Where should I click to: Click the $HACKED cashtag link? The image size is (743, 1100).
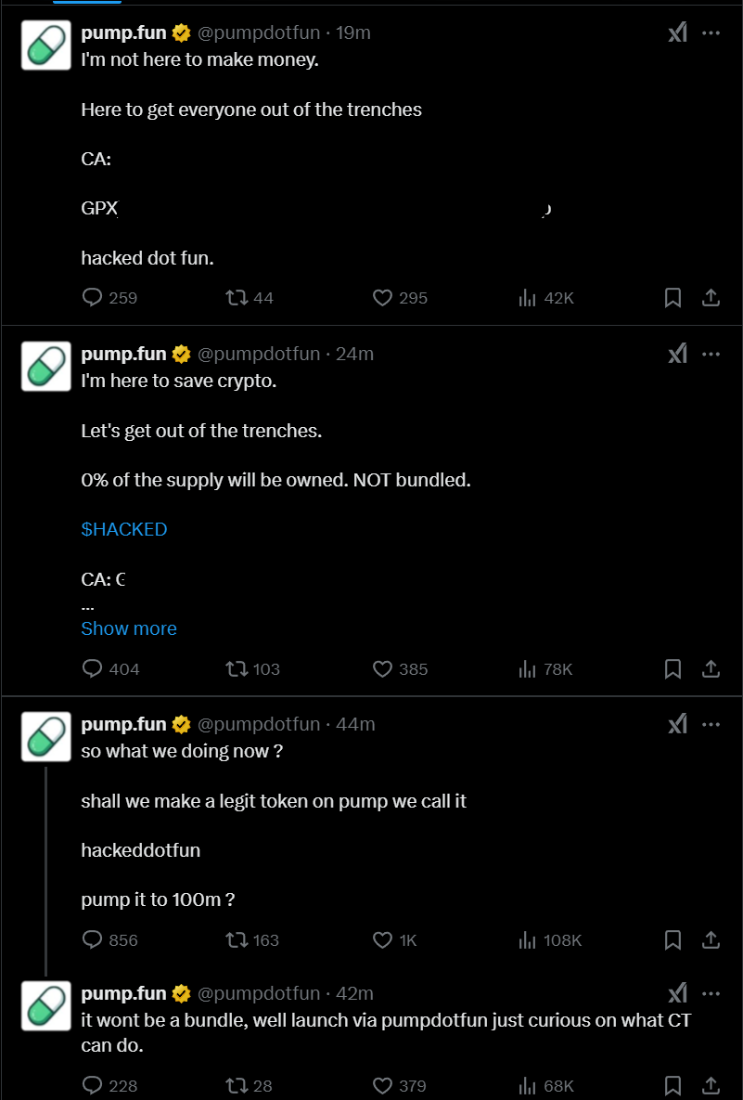pos(124,529)
